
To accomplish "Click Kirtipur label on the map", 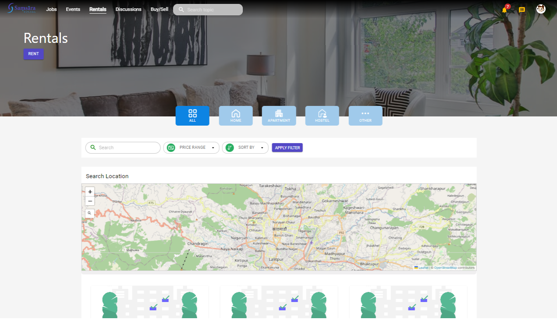I will tap(241, 260).
